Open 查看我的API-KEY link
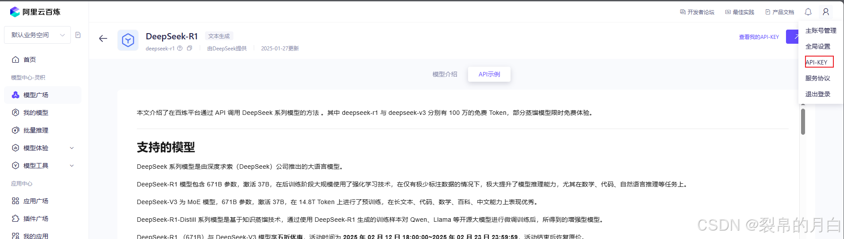The width and height of the screenshot is (844, 239). 759,37
